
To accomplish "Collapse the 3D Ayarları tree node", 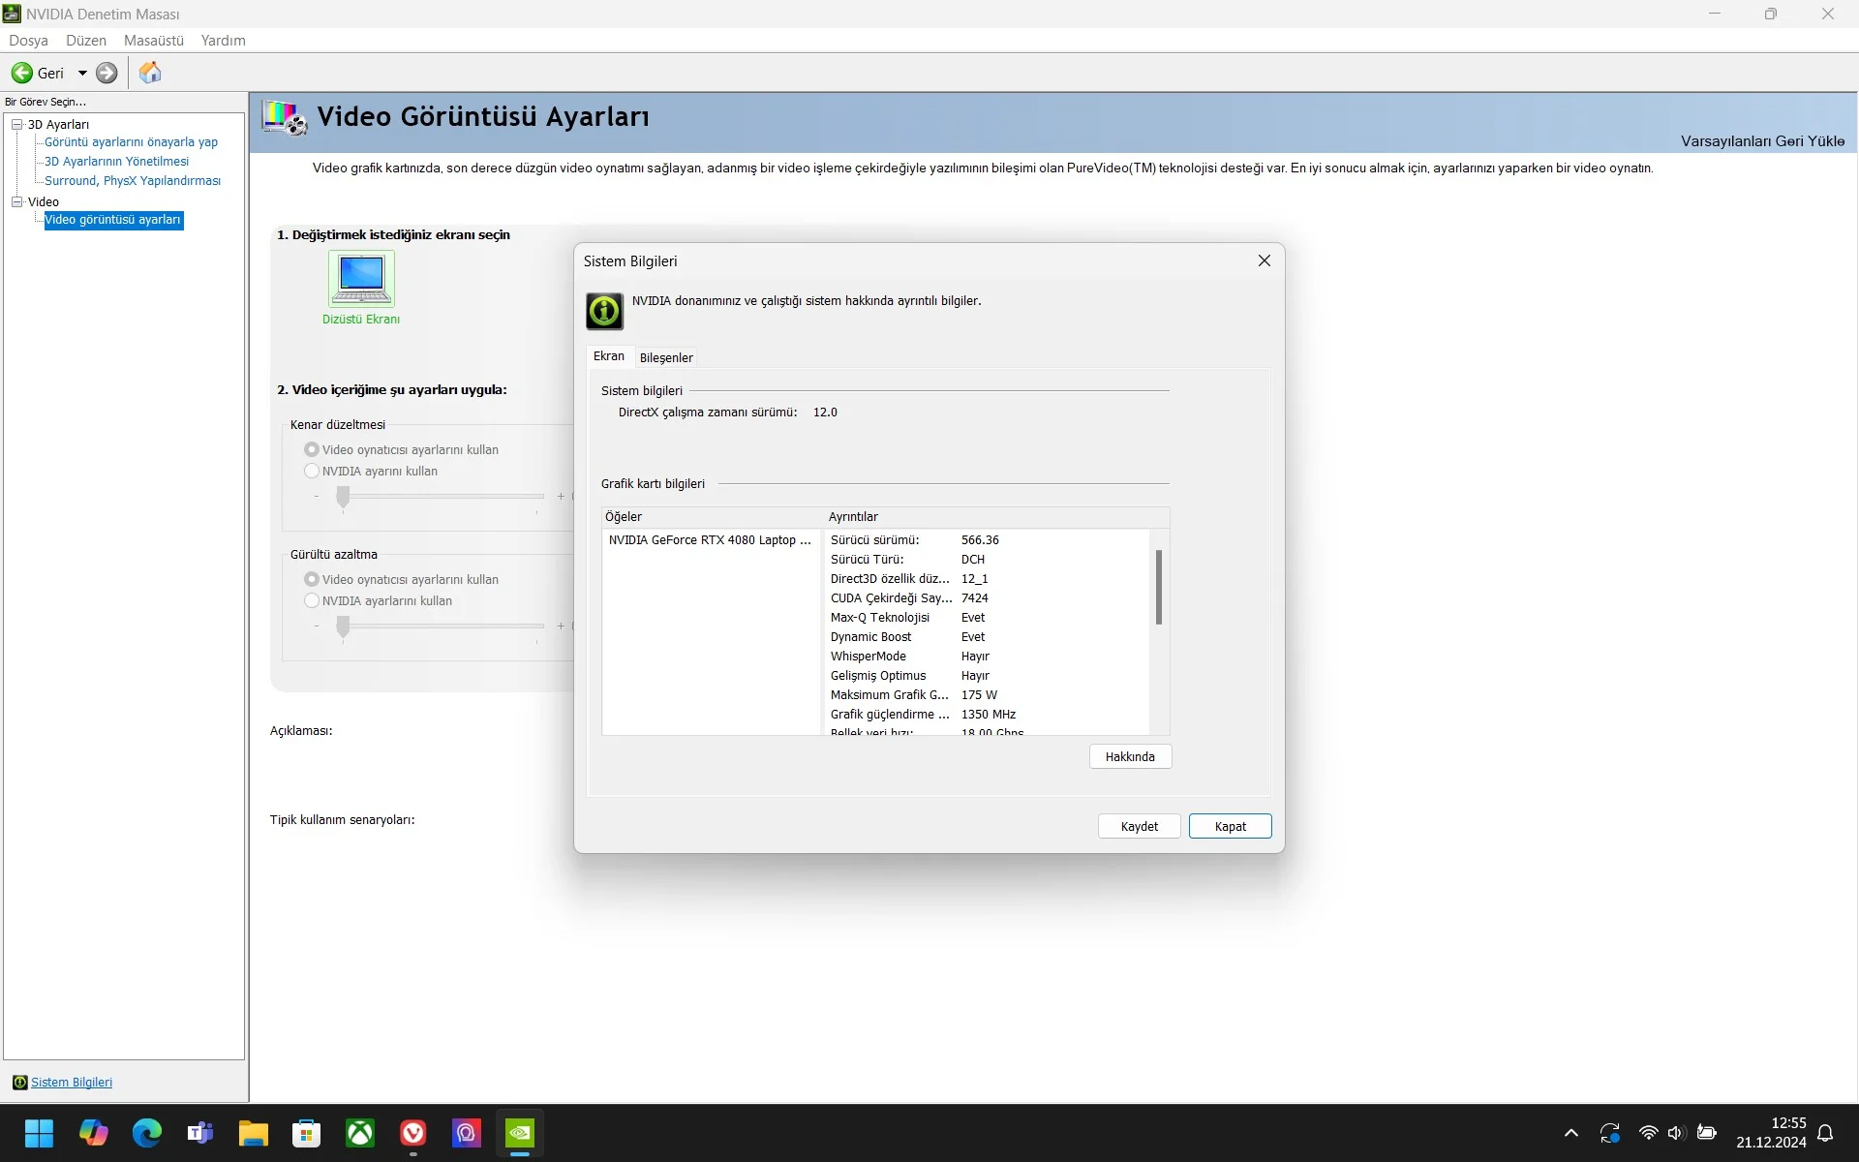I will [16, 124].
